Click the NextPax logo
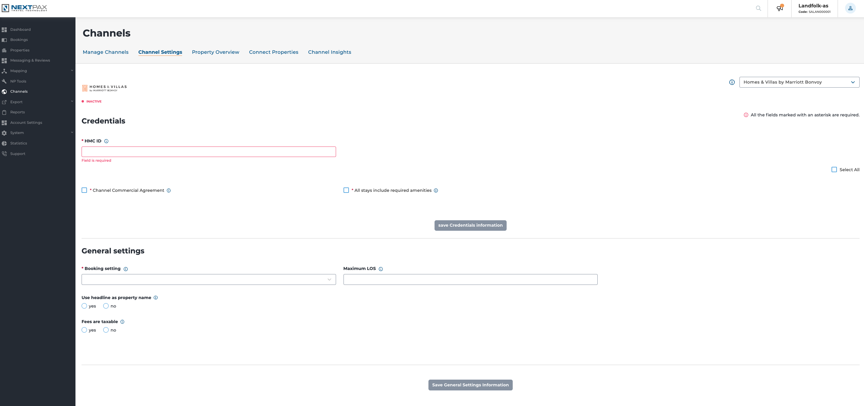The image size is (864, 406). [x=24, y=8]
